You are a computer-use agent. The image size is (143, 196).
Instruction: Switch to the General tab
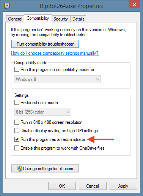pos(15,19)
